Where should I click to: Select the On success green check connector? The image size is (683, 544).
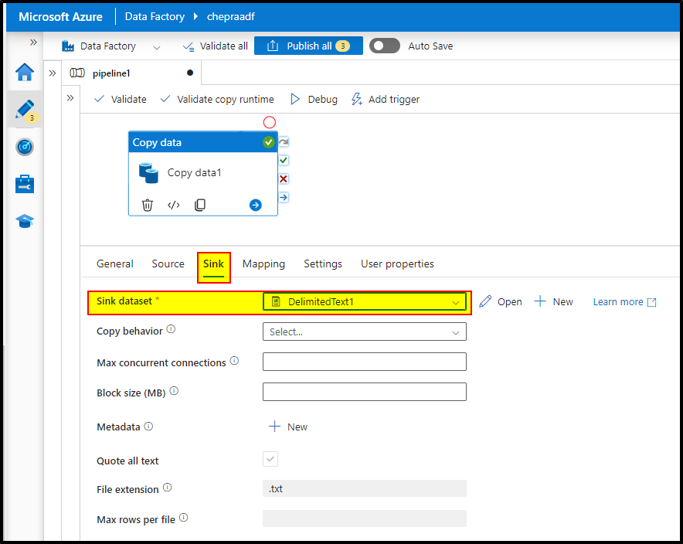point(284,160)
